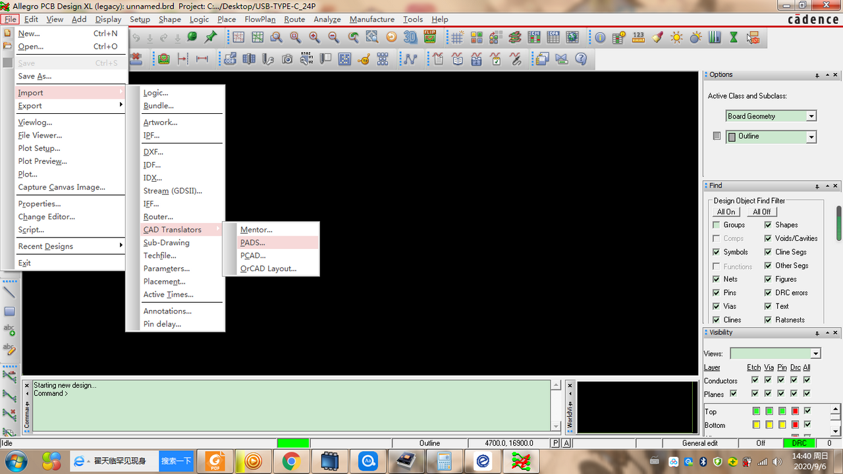Click the green hourglass toolbar icon
Viewport: 843px width, 474px height.
pos(734,38)
